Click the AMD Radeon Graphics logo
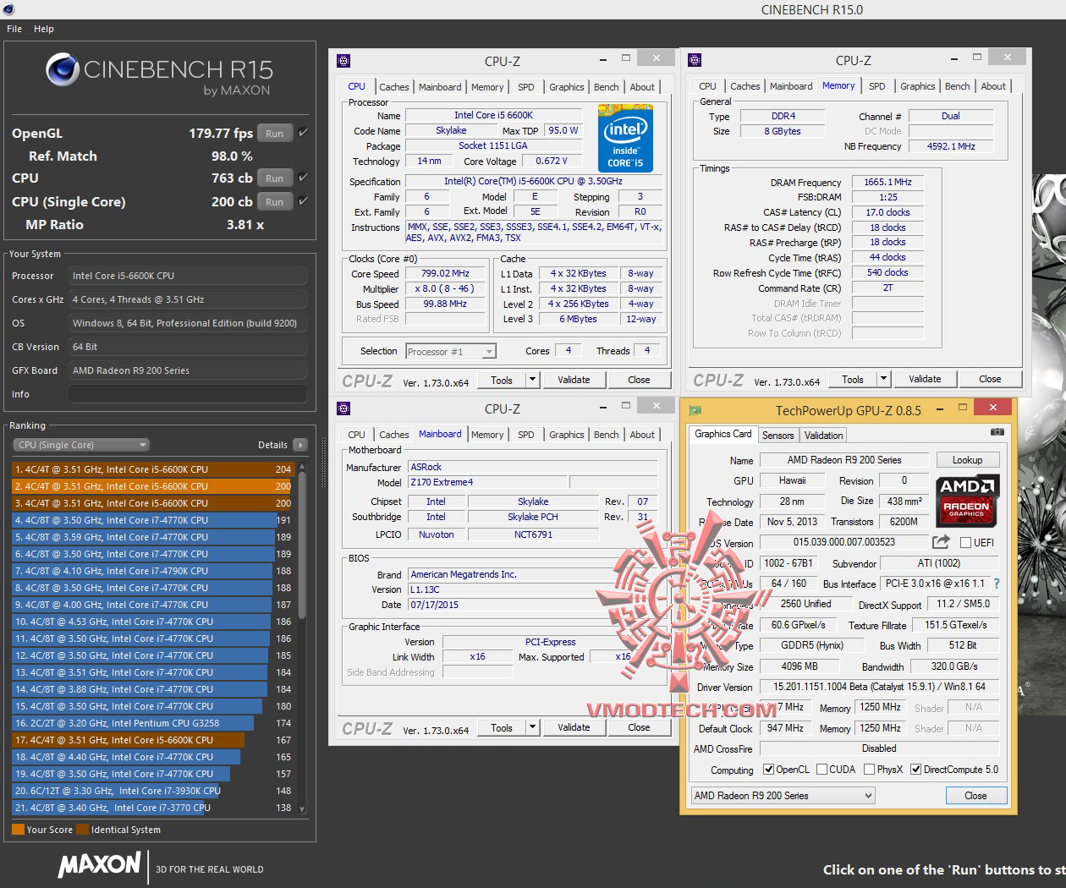1066x888 pixels. [968, 500]
